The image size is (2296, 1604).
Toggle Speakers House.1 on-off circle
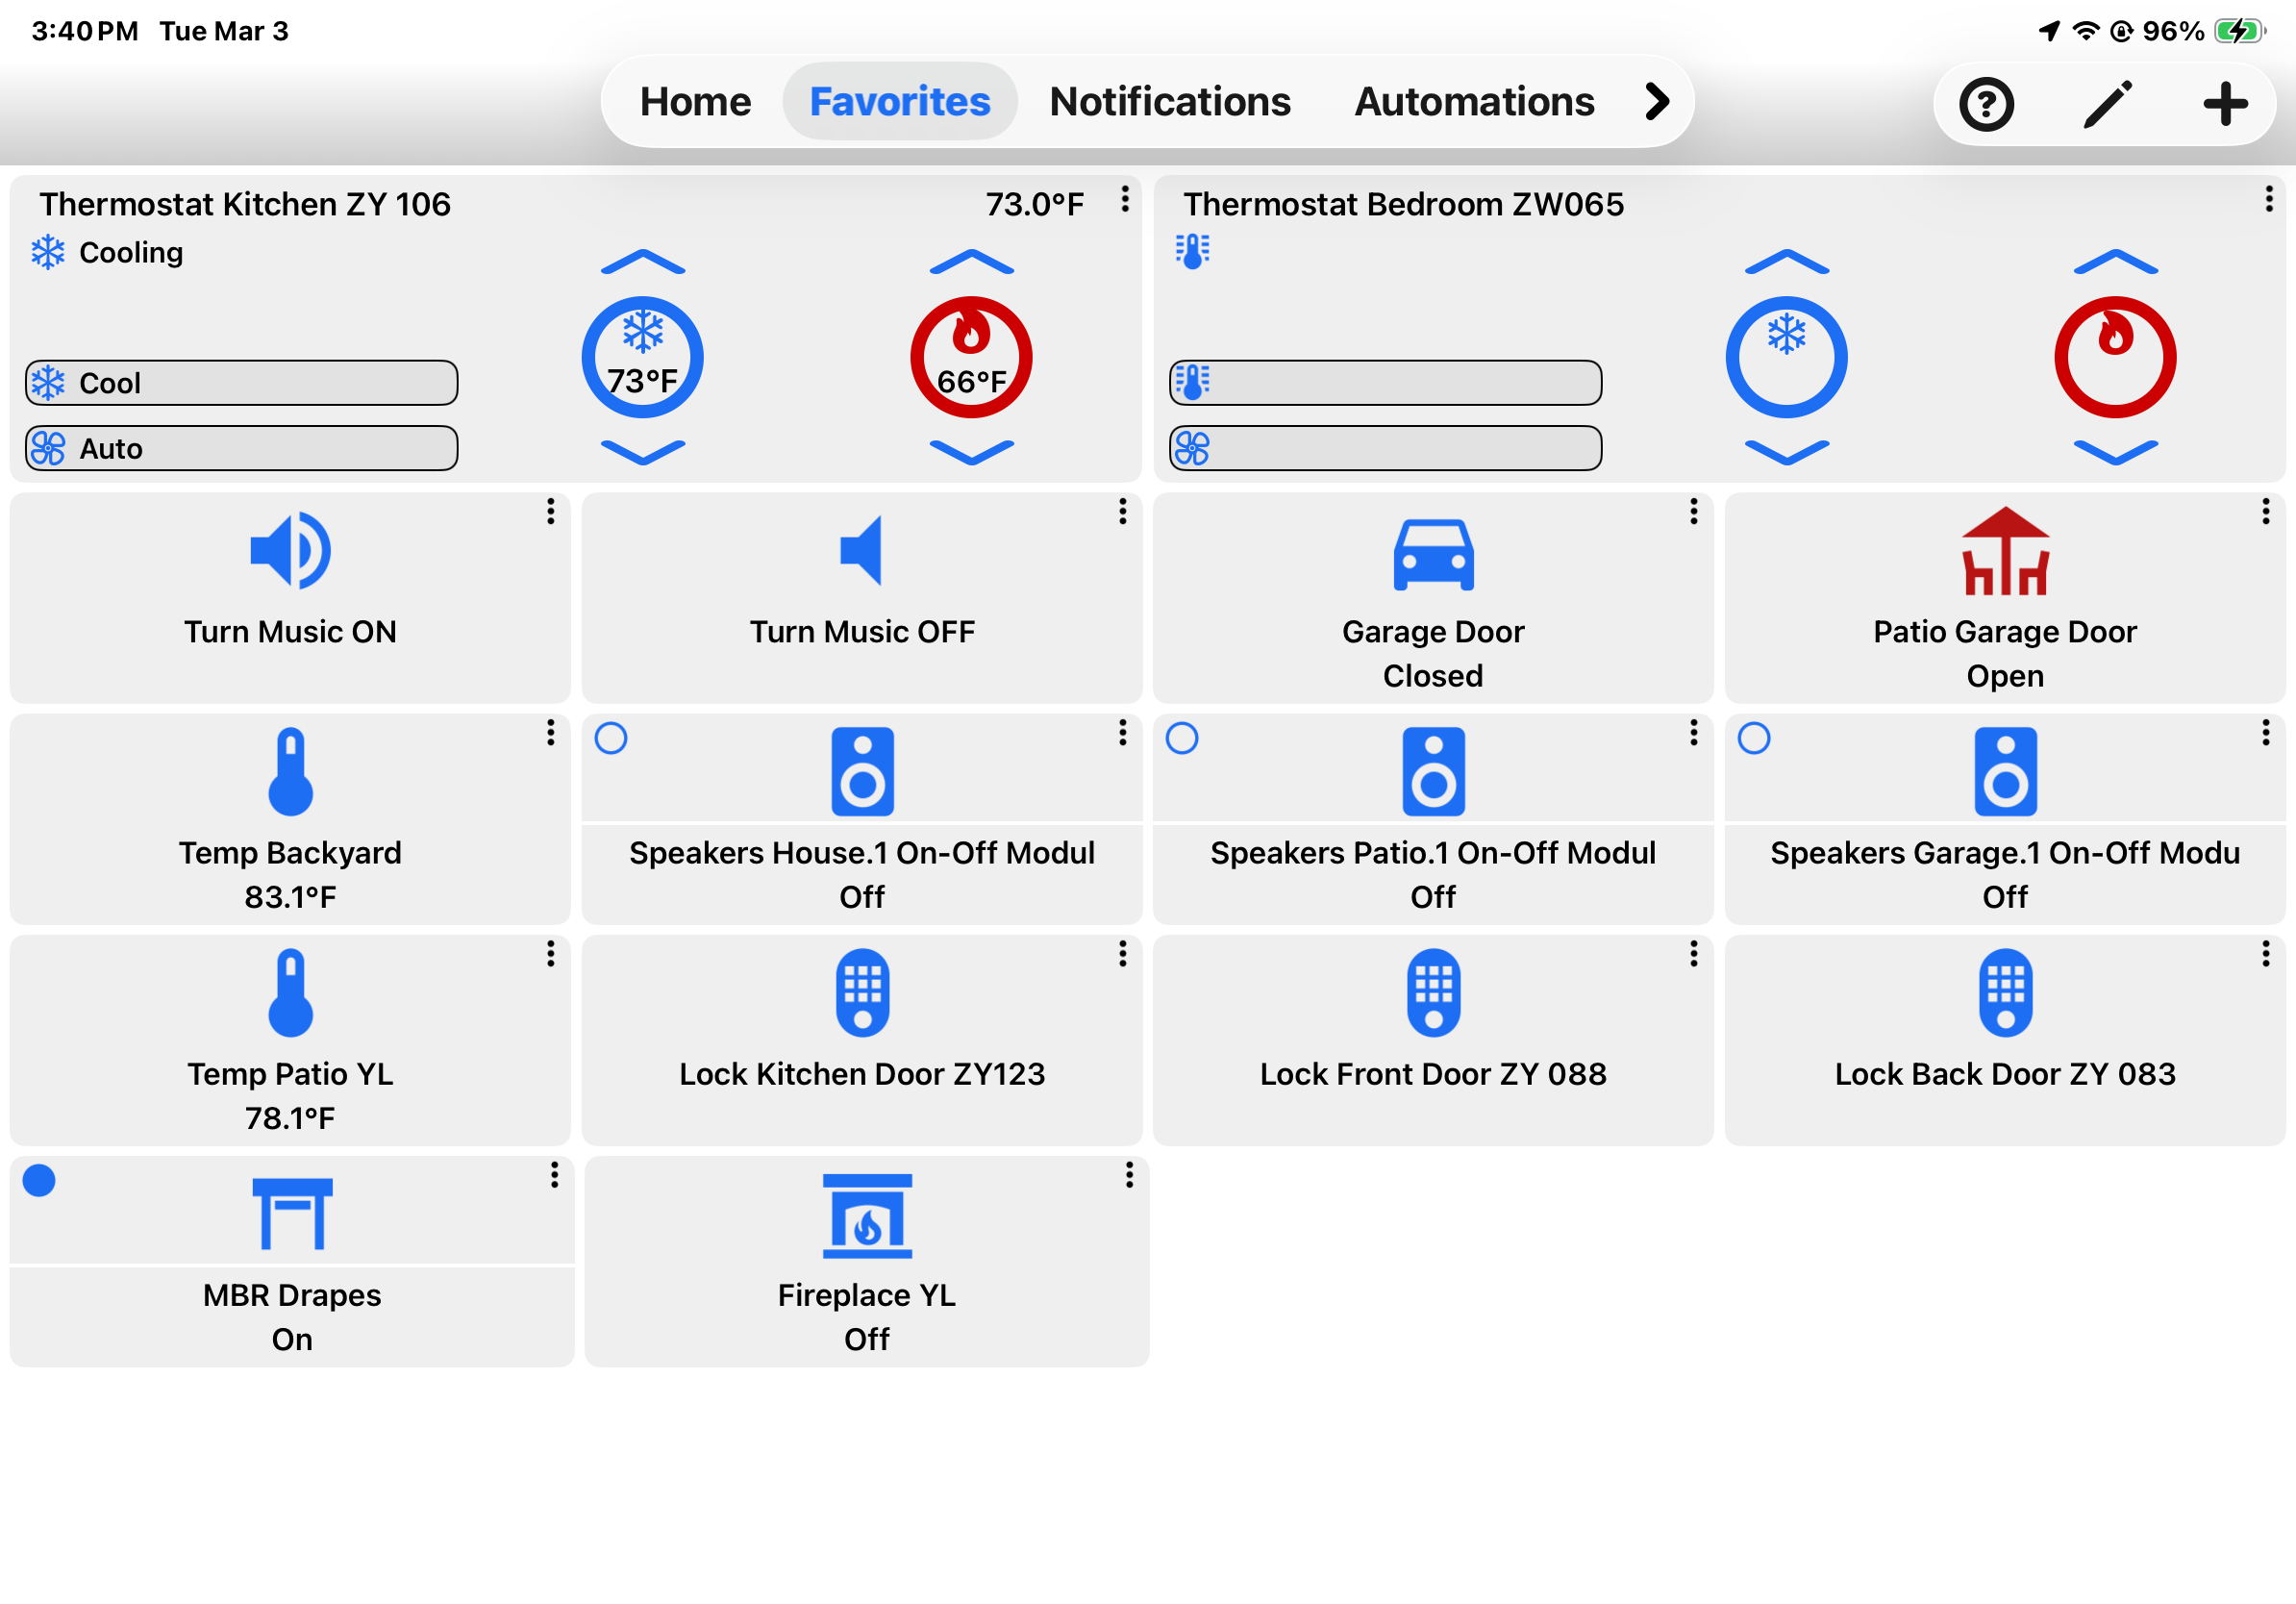click(611, 738)
